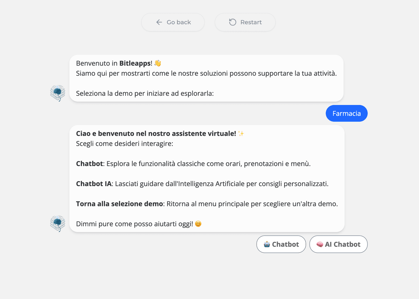The width and height of the screenshot is (419, 299).
Task: Click the smiley emoji after 'aiutarti oggi!'
Action: [198, 224]
